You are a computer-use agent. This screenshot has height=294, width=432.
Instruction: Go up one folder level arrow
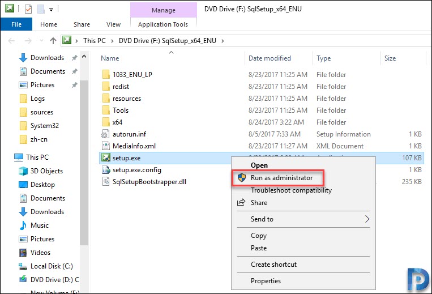click(x=53, y=41)
